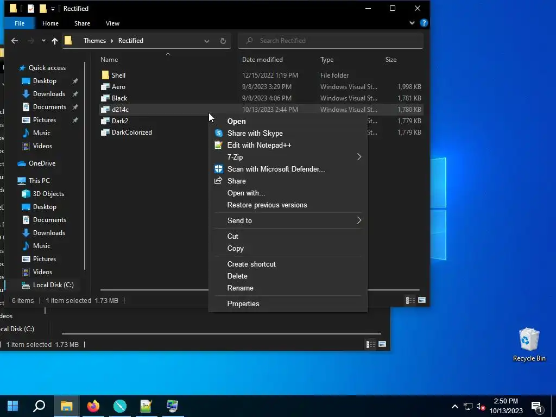556x417 pixels.
Task: Switch background window to details view icon
Action: point(370,344)
